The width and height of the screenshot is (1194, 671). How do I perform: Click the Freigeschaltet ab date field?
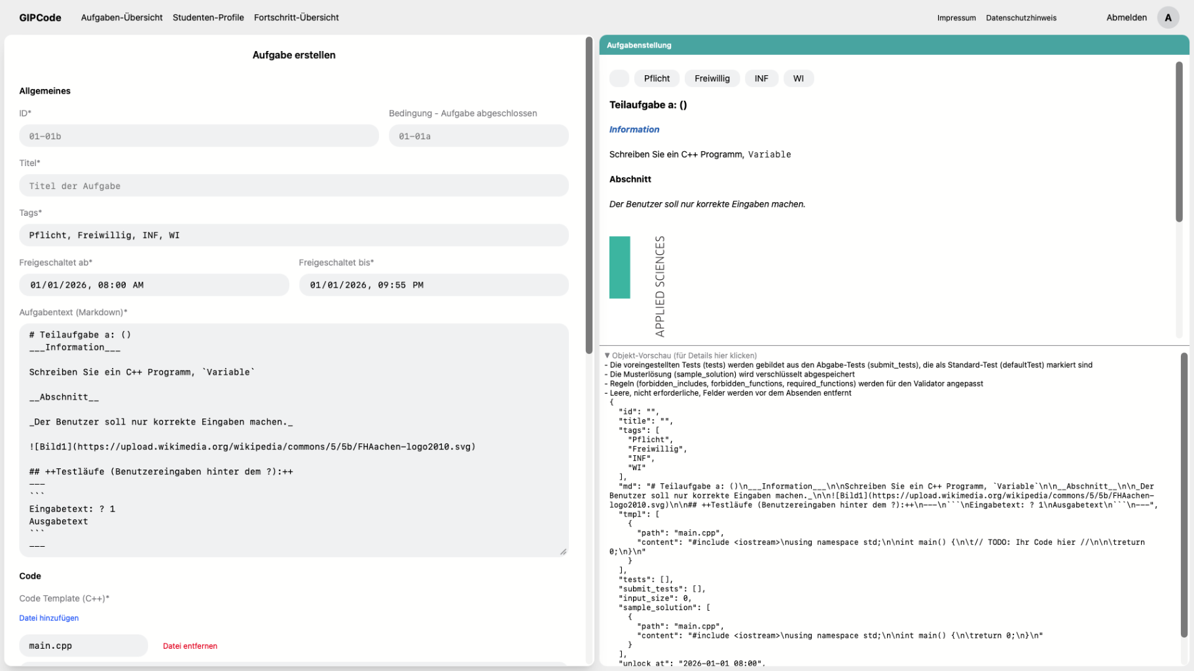(154, 285)
